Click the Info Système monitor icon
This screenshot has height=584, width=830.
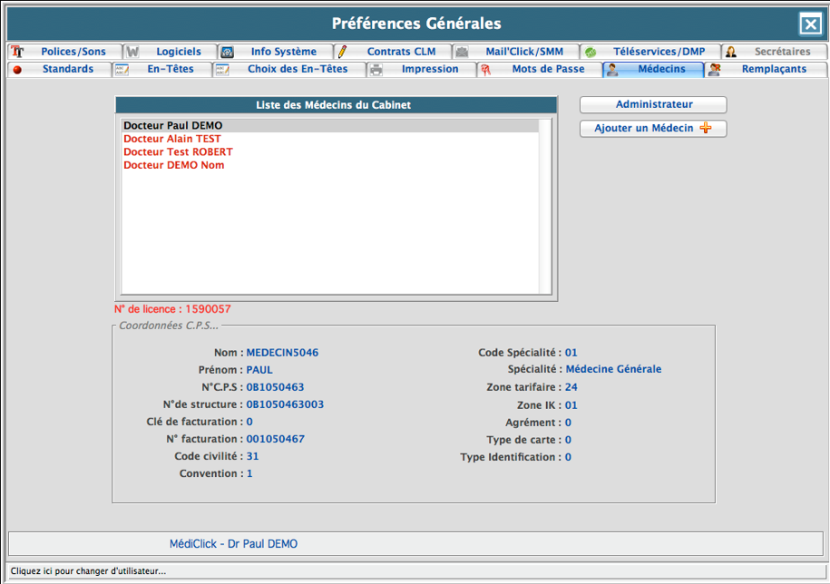228,52
